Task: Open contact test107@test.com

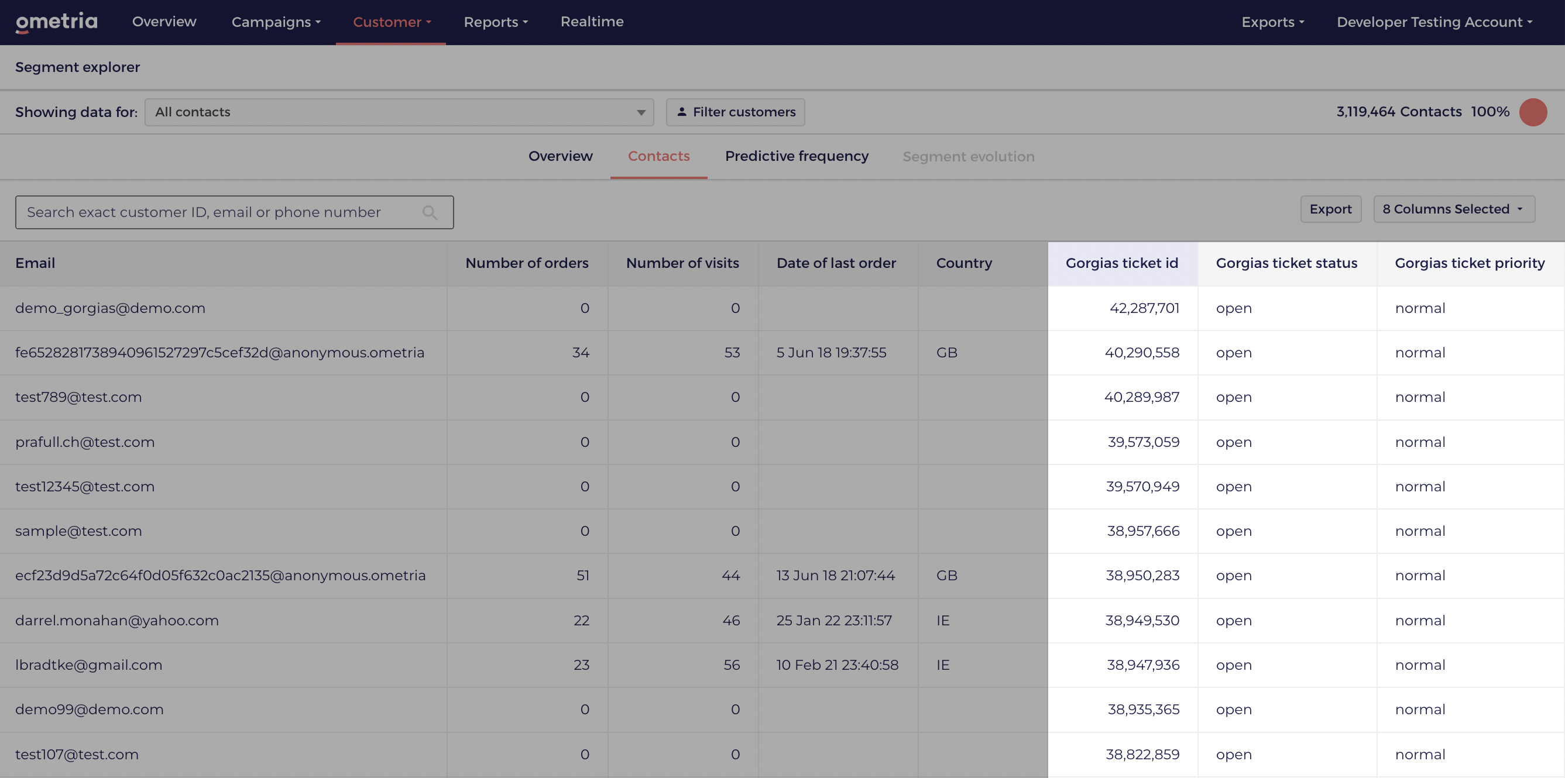Action: pos(77,755)
